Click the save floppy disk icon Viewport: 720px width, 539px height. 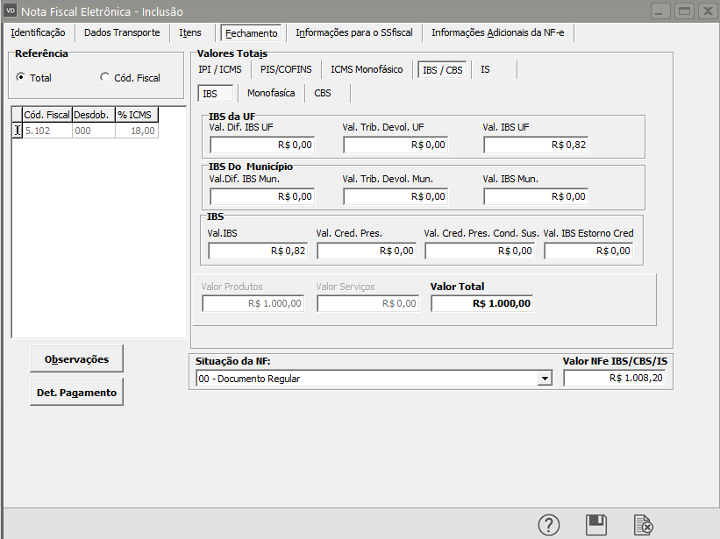click(596, 524)
